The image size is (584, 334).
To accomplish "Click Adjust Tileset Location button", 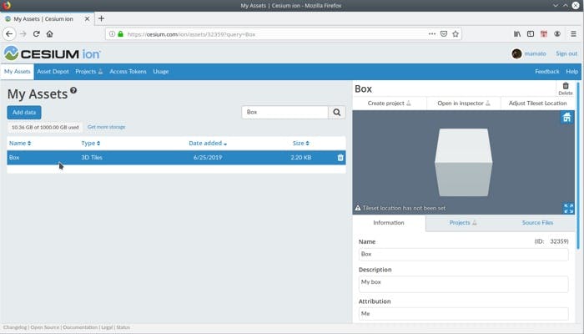I will click(x=537, y=104).
